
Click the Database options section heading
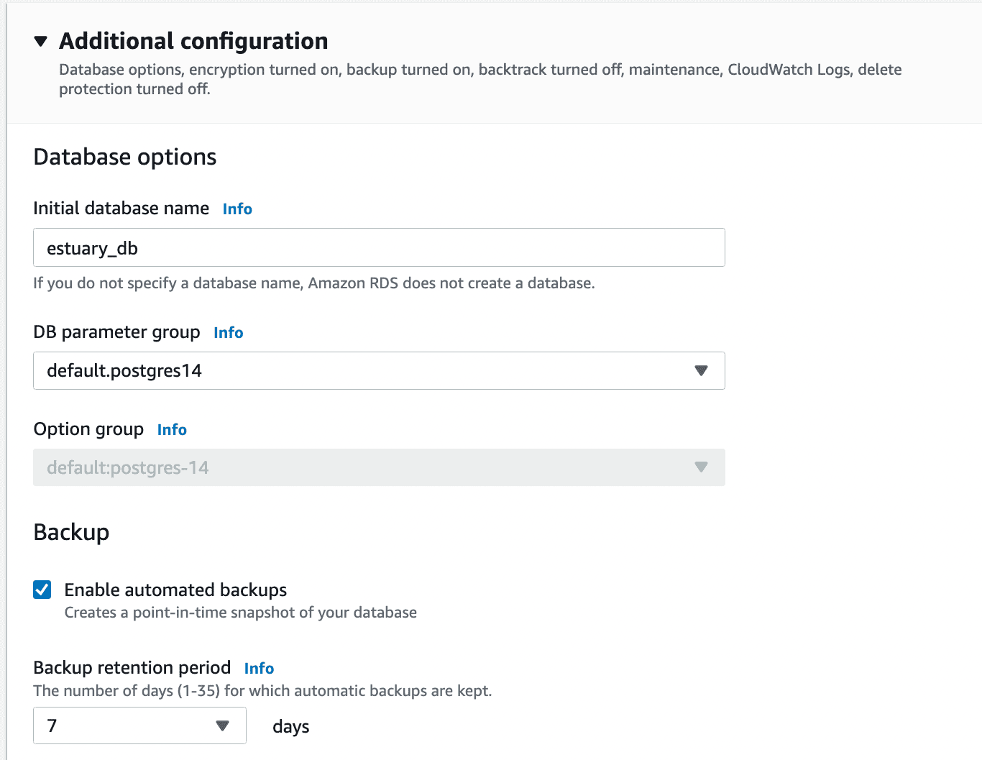tap(124, 157)
